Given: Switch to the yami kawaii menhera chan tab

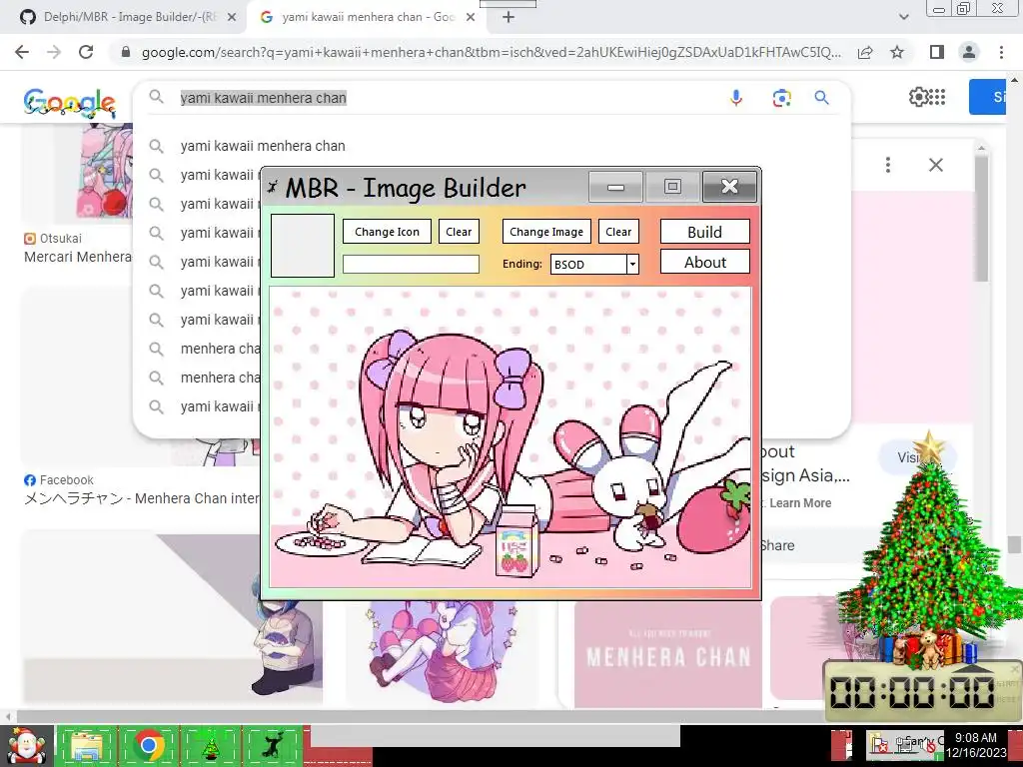Looking at the screenshot, I should click(x=367, y=17).
